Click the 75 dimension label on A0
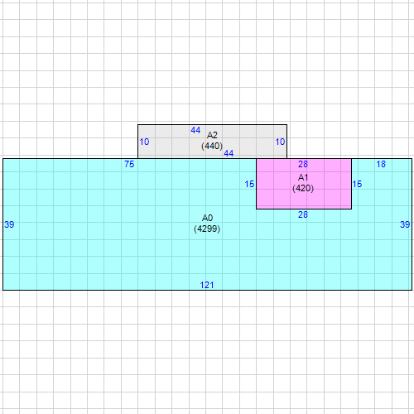This screenshot has height=414, width=414. click(129, 164)
